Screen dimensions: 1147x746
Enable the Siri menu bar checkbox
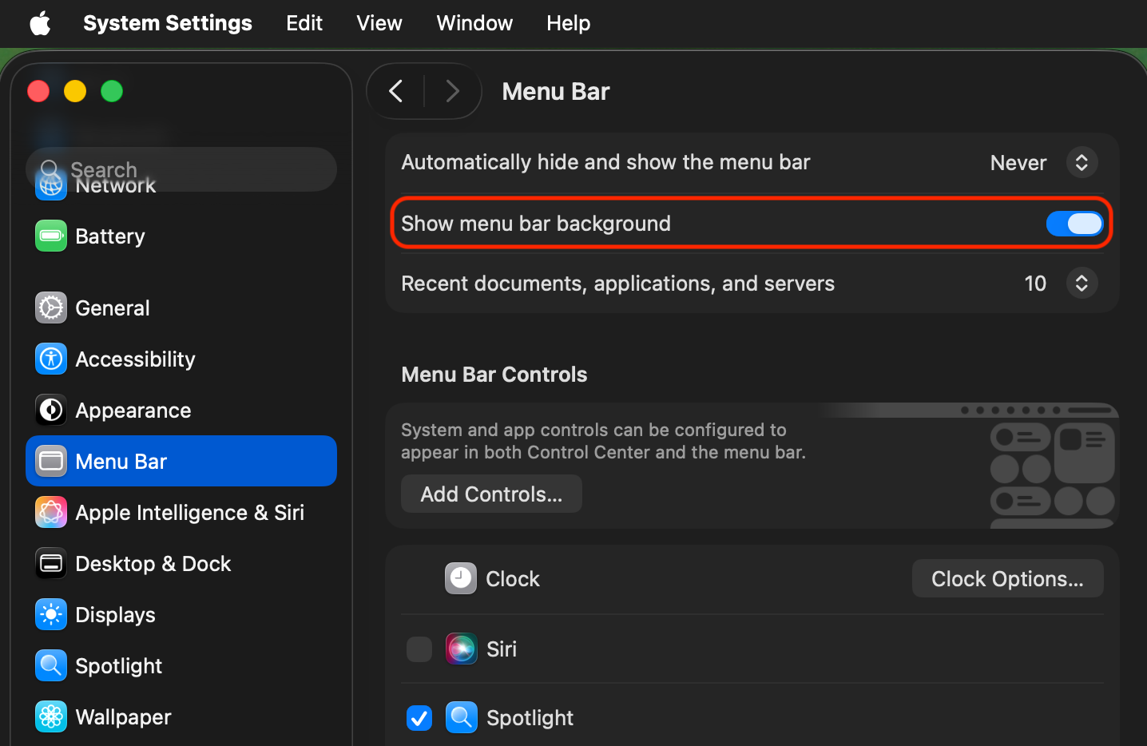tap(419, 649)
